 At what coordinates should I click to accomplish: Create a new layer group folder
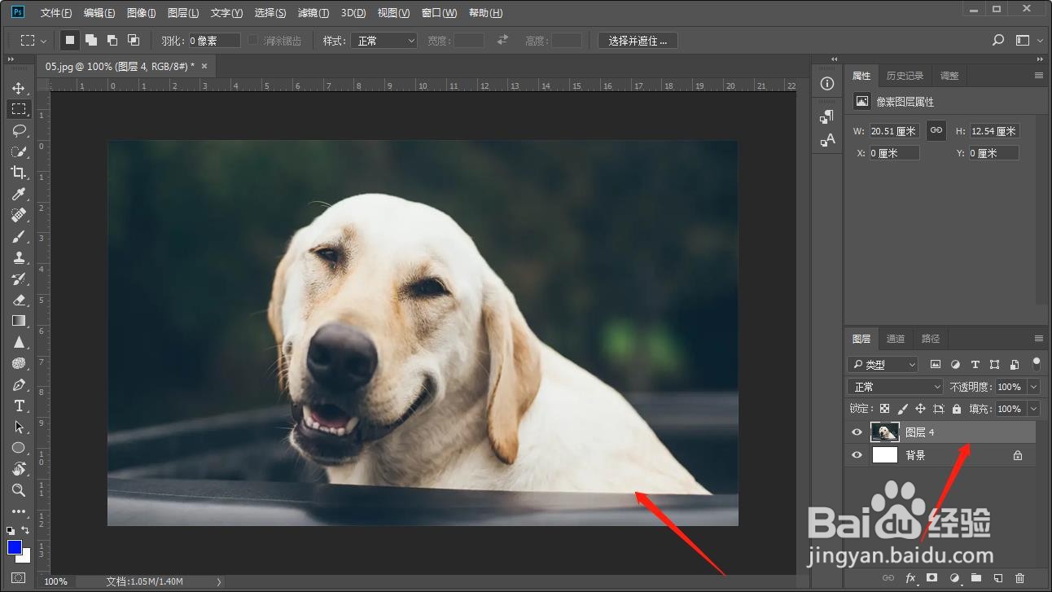coord(976,578)
